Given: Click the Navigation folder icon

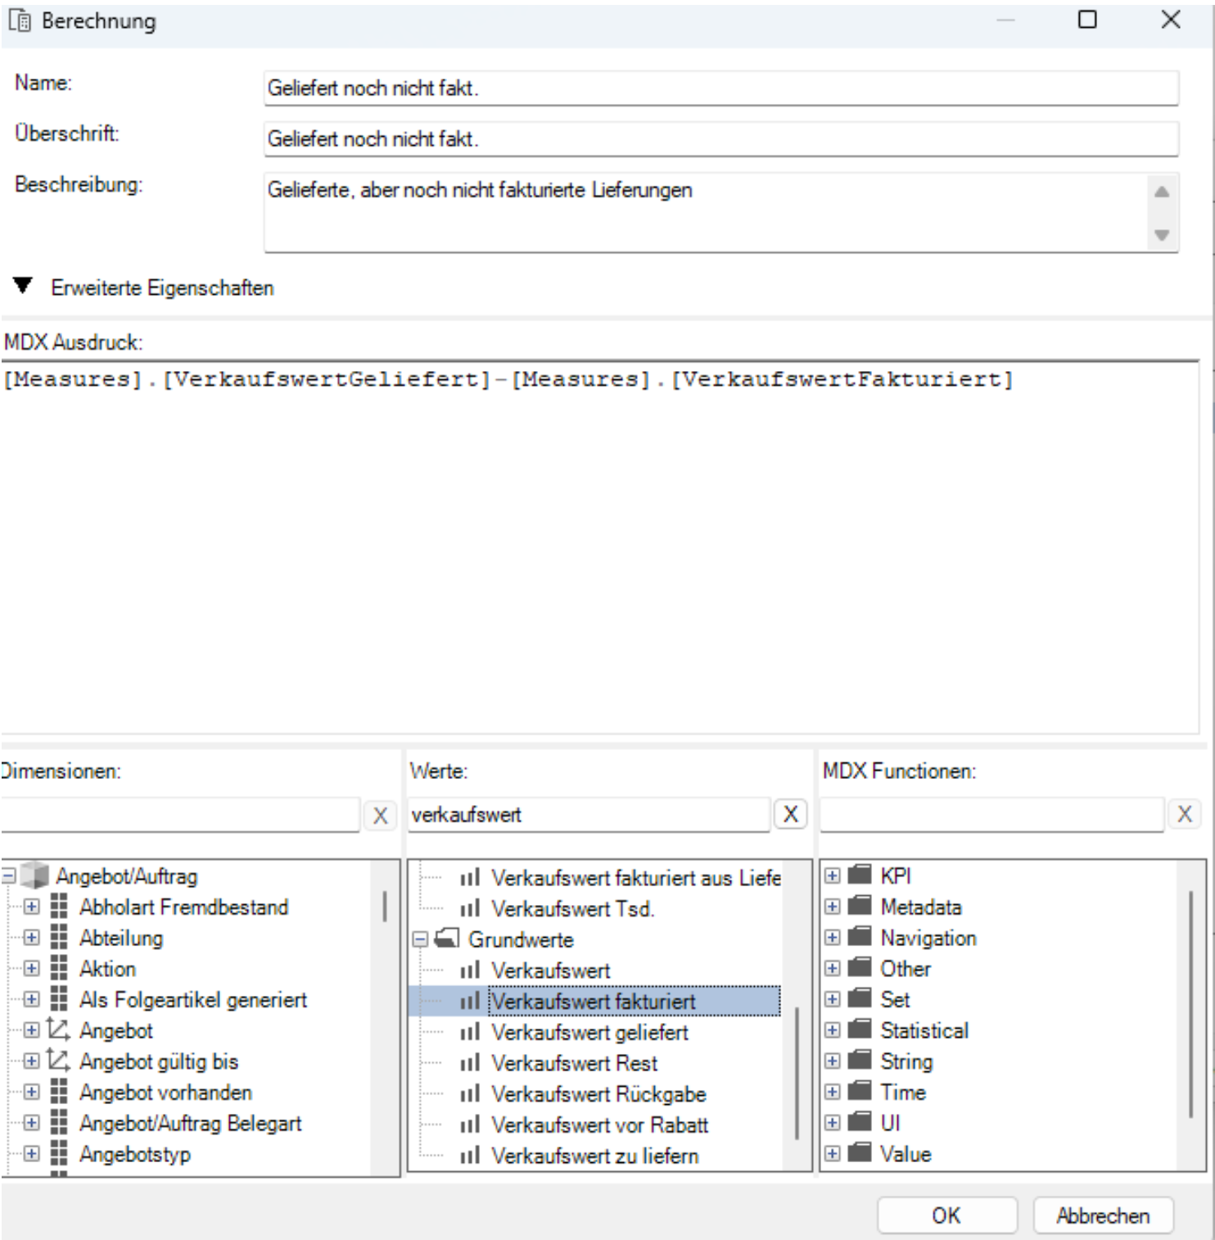Looking at the screenshot, I should click(860, 937).
